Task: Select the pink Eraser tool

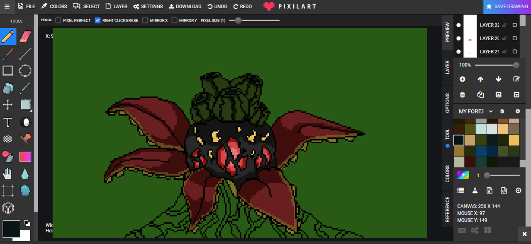Action: (x=25, y=36)
